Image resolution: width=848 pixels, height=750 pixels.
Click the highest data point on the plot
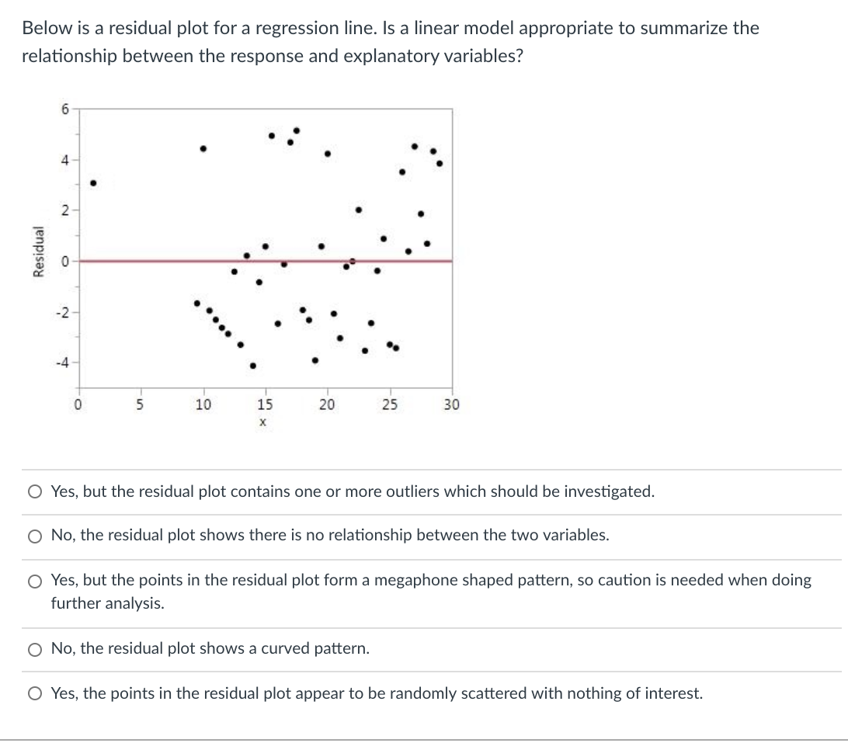coord(295,130)
